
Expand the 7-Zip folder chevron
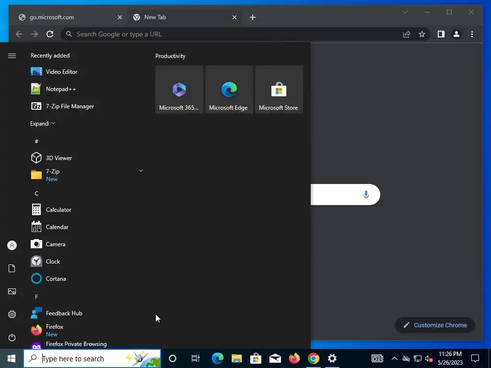tap(141, 171)
